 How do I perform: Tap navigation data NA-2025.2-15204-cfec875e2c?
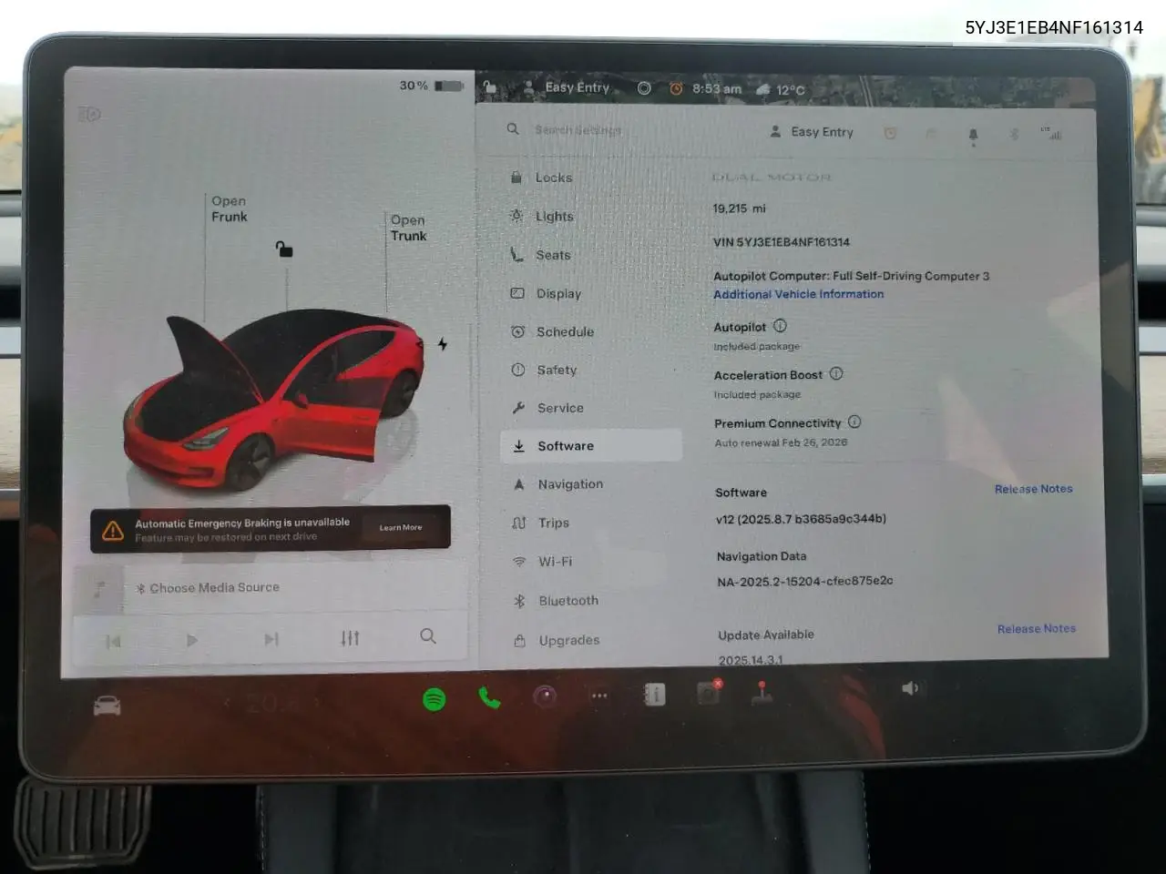tap(804, 581)
